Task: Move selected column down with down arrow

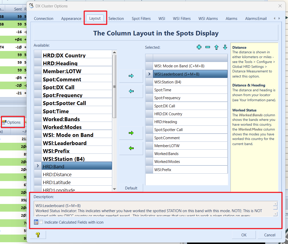Action: [x=225, y=47]
